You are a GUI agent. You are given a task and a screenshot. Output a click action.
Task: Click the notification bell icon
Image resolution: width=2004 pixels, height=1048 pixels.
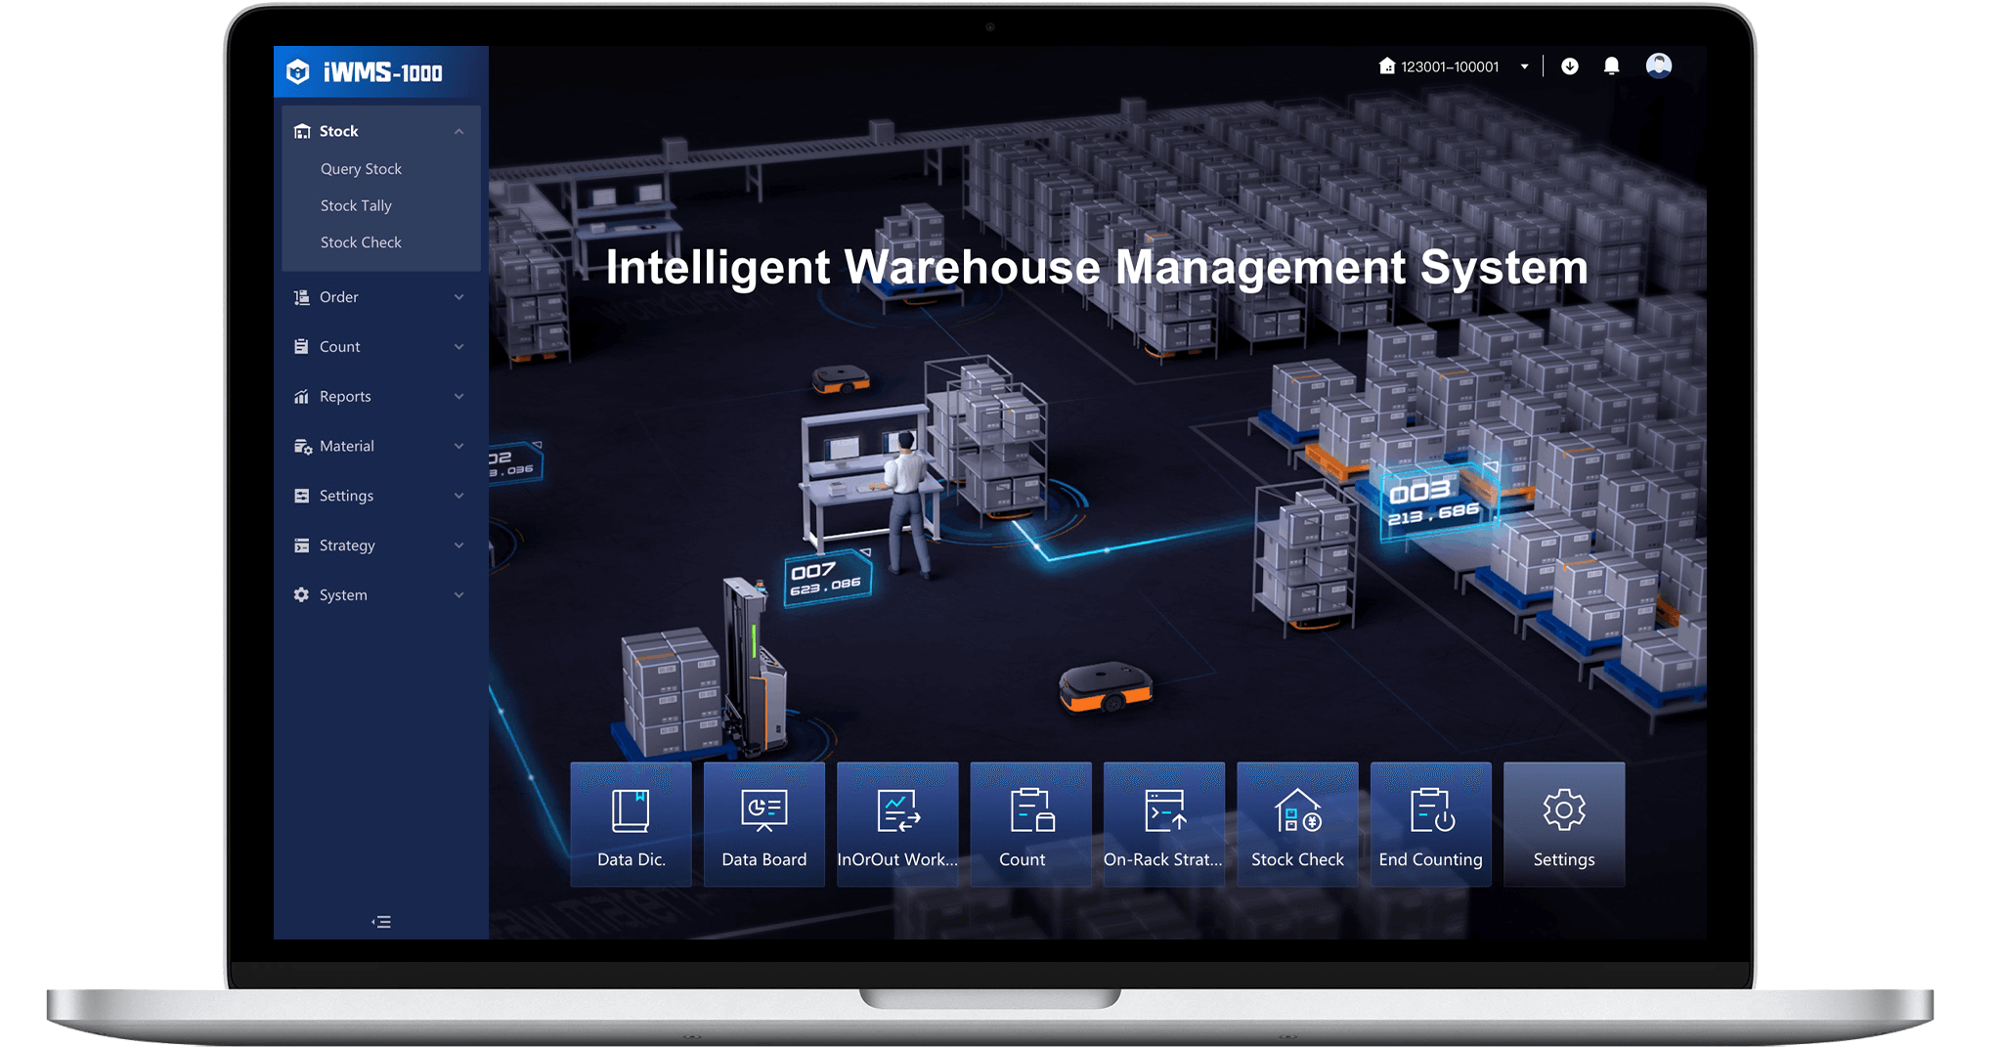pyautogui.click(x=1611, y=66)
